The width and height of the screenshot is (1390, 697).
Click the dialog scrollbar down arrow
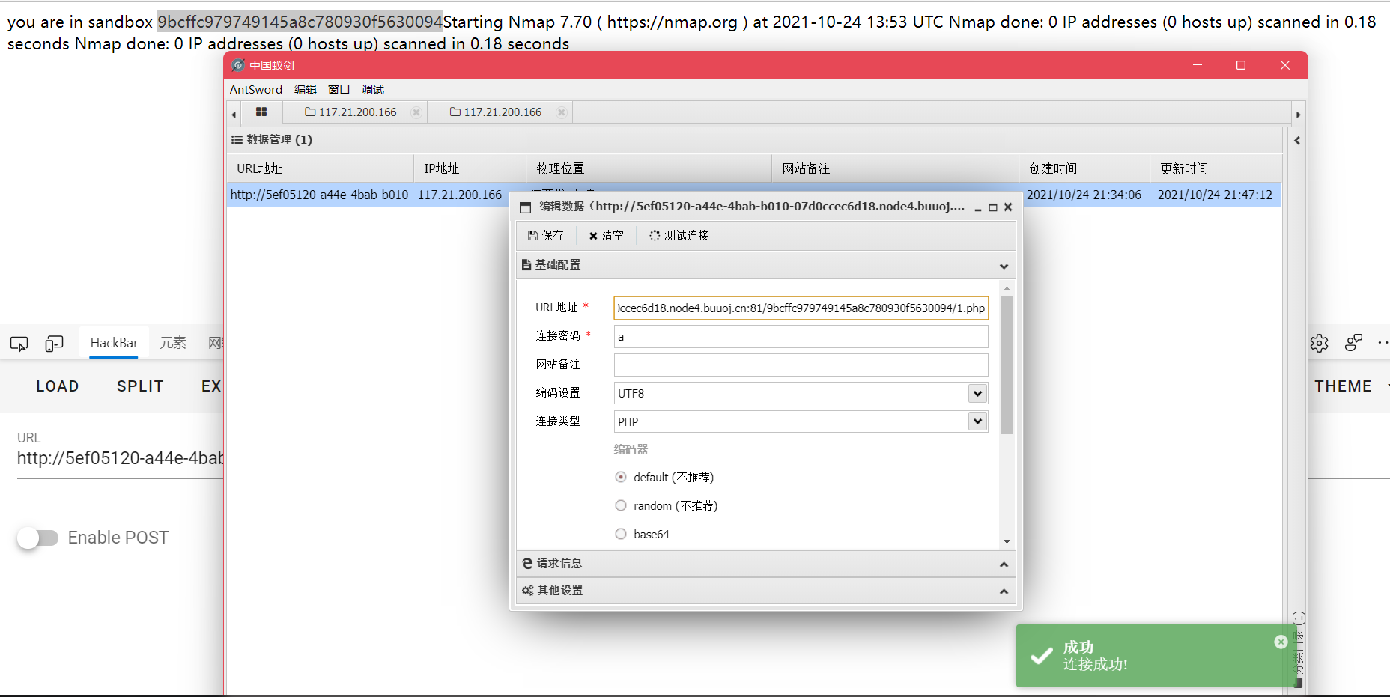pyautogui.click(x=1007, y=541)
